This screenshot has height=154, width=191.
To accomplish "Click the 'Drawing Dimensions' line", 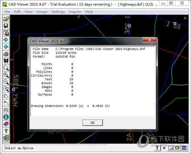I will (x=70, y=106).
